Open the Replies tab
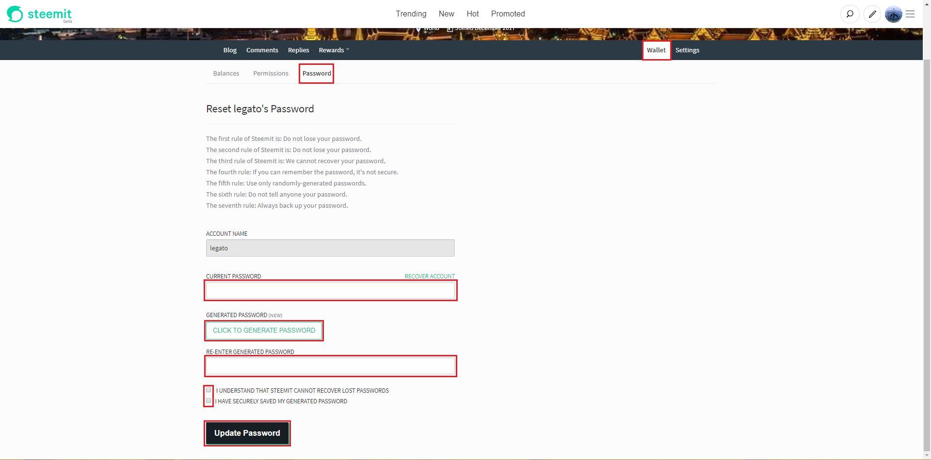This screenshot has height=460, width=931. (298, 50)
